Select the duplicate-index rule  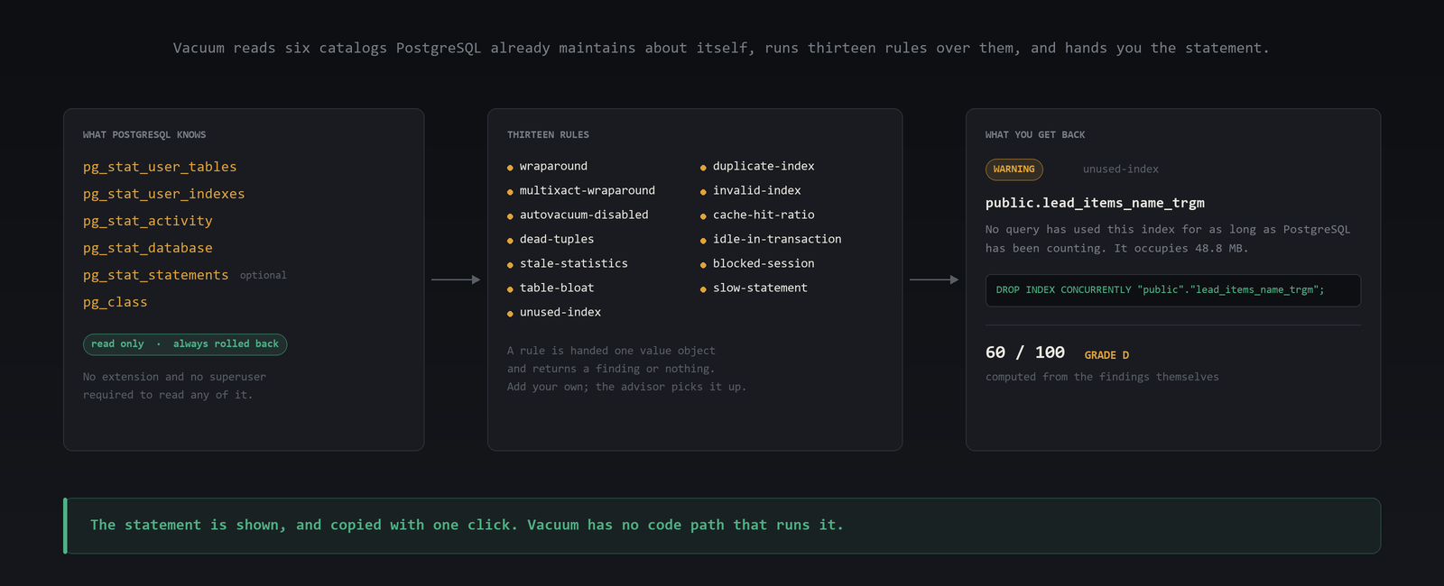pyautogui.click(x=764, y=166)
